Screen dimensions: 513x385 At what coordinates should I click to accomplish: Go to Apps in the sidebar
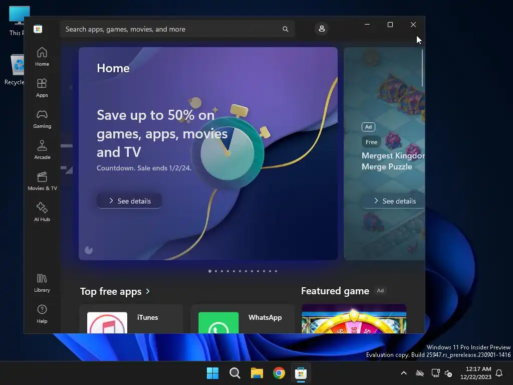pyautogui.click(x=42, y=88)
